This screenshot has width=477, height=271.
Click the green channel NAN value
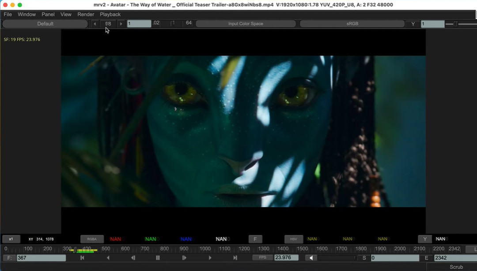tap(151, 239)
